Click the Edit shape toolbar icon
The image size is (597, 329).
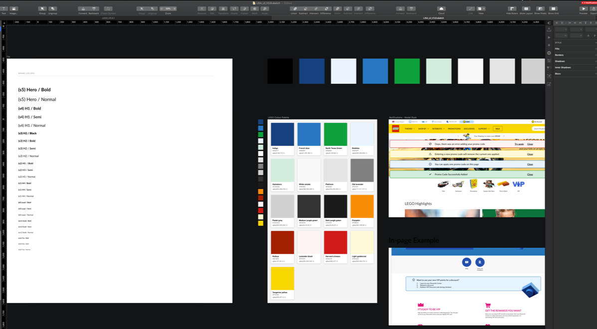pyautogui.click(x=212, y=9)
